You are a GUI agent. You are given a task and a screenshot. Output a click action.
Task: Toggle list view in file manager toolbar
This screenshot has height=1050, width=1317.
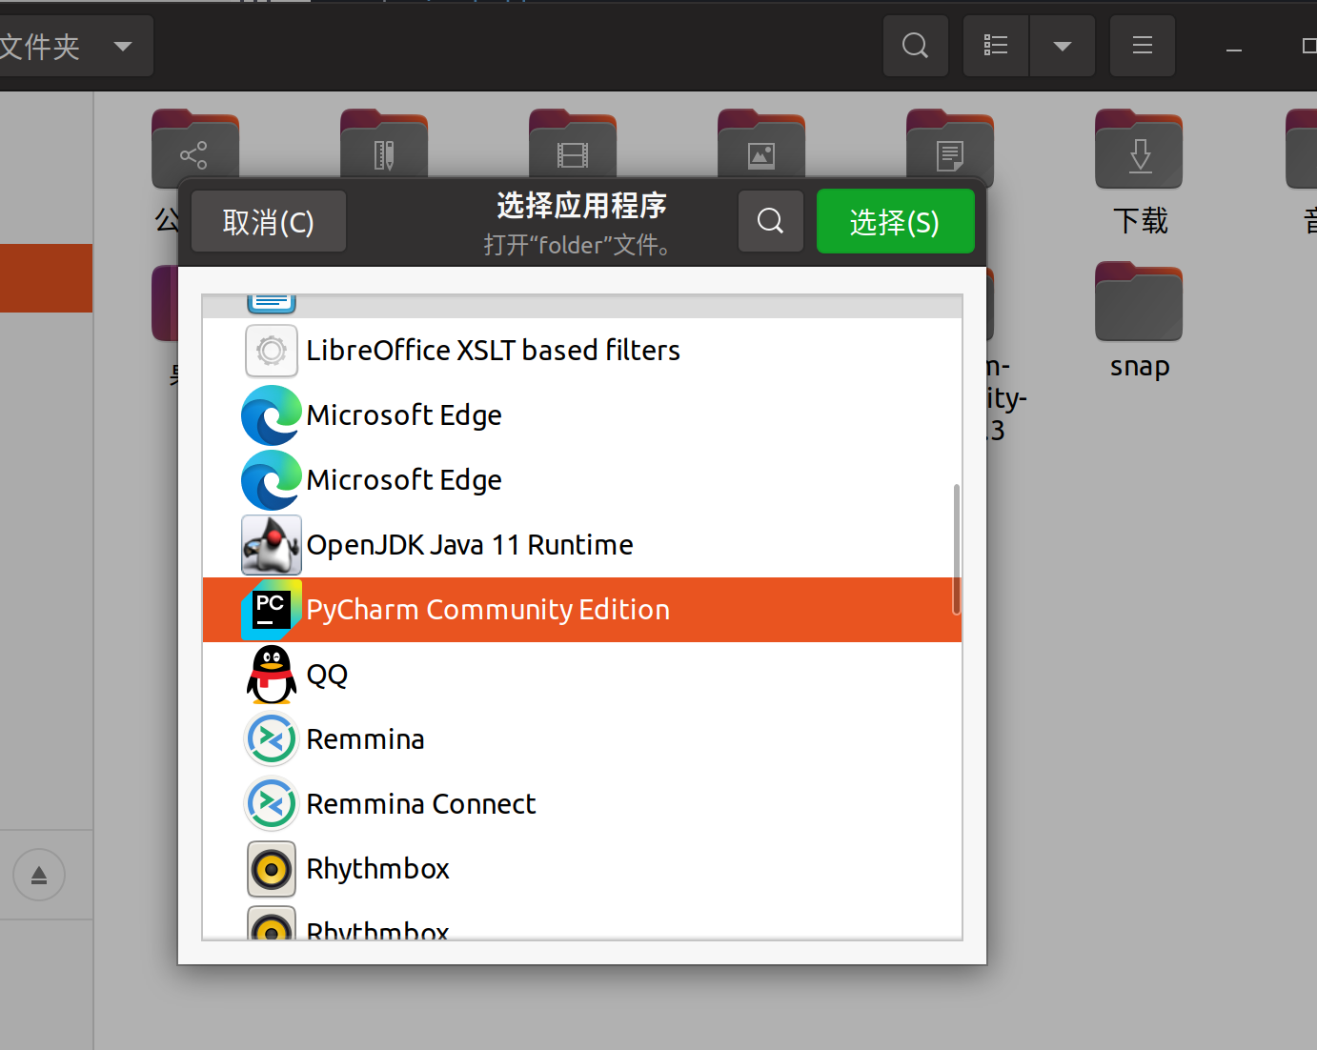(x=996, y=46)
